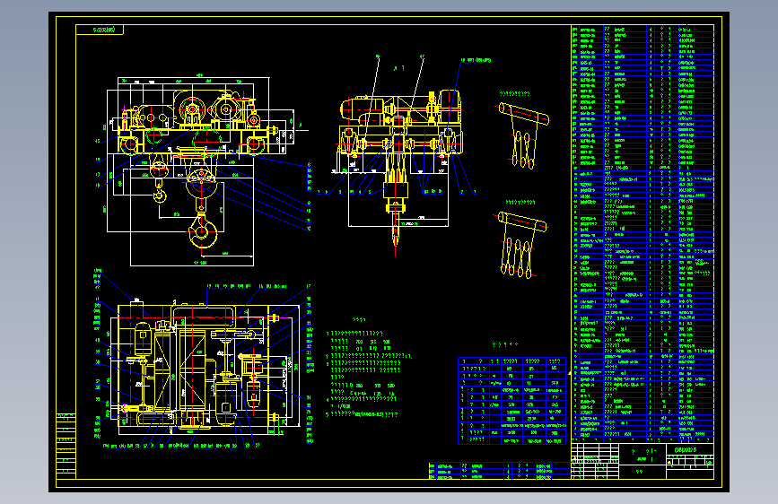This screenshot has height=504, width=778.
Task: Click the revision strip on the left margin
Action: point(66,446)
